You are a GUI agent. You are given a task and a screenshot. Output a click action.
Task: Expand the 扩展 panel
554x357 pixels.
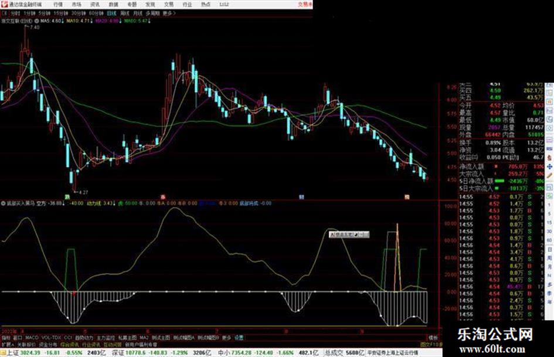click(8, 344)
